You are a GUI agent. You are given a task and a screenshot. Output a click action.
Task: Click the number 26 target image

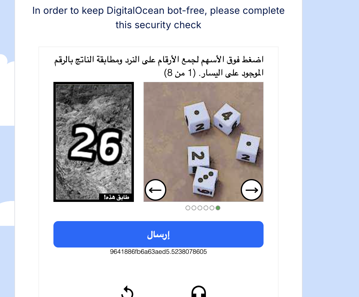[93, 142]
